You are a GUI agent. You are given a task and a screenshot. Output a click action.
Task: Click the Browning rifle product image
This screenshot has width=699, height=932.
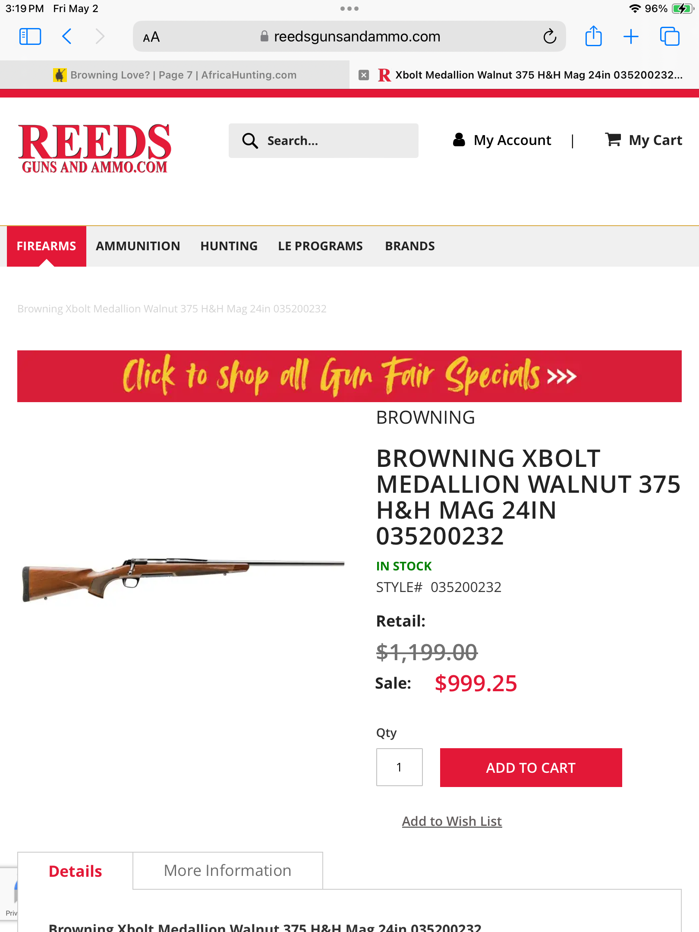(x=183, y=577)
